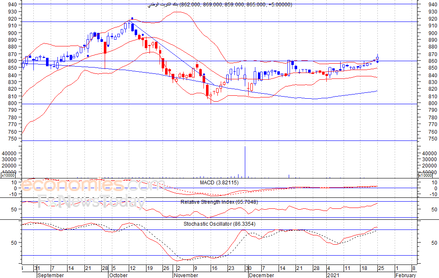The image size is (439, 278).
Task: Click date label 31 on time axis
Action: 37,268
